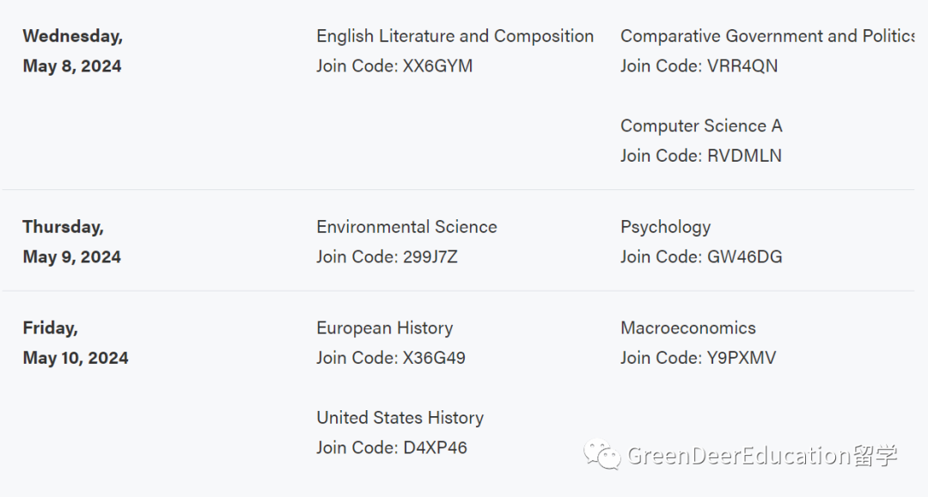Open the European History course

pyautogui.click(x=385, y=328)
